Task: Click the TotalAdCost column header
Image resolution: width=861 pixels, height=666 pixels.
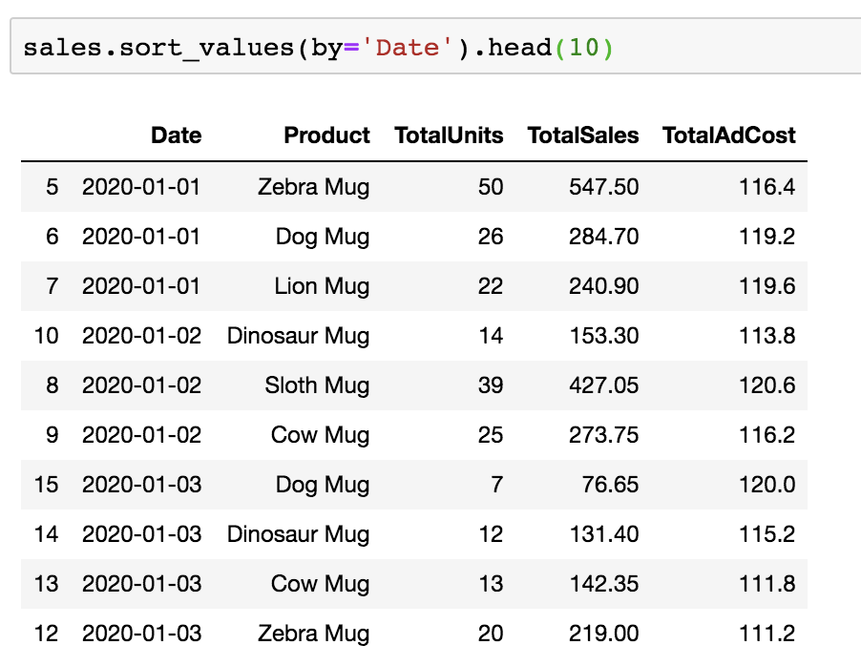Action: pyautogui.click(x=728, y=135)
